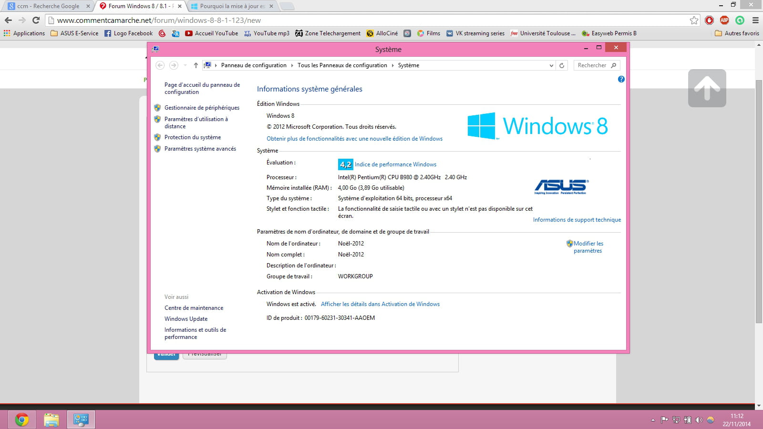The width and height of the screenshot is (763, 429).
Task: Open Chrome from the taskbar
Action: coord(21,419)
